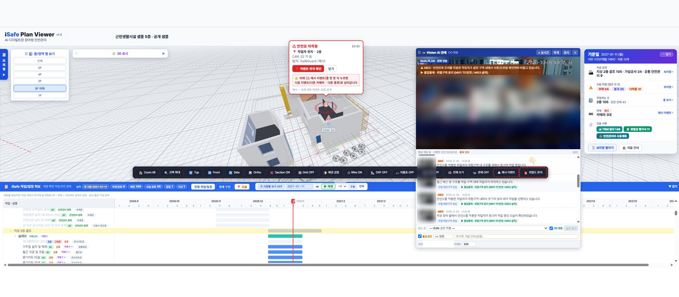Click the Zoom All toolbar button
This screenshot has width=679, height=297.
[x=147, y=173]
